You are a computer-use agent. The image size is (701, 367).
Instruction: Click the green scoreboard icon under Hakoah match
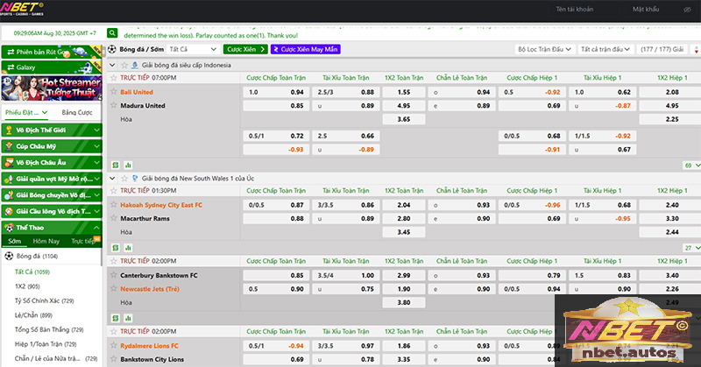click(x=115, y=248)
